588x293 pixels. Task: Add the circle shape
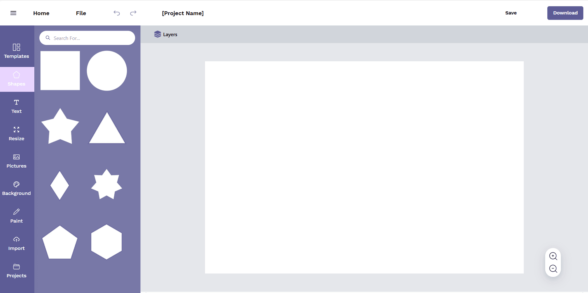(x=107, y=71)
